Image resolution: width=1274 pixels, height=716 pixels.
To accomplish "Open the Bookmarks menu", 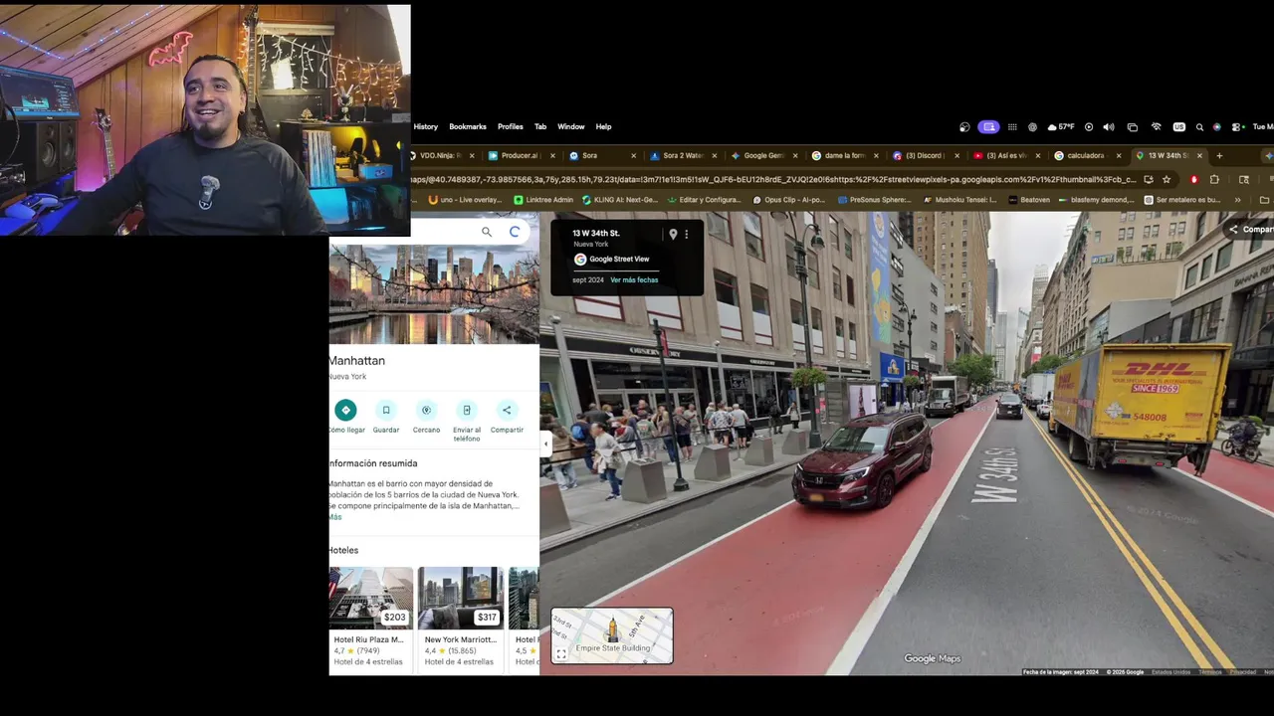I will (468, 127).
